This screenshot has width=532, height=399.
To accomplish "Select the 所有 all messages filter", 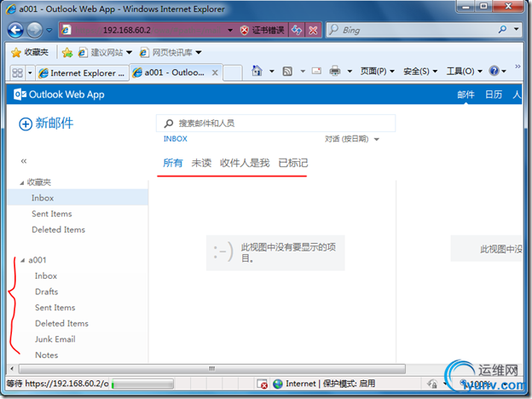I will (173, 163).
